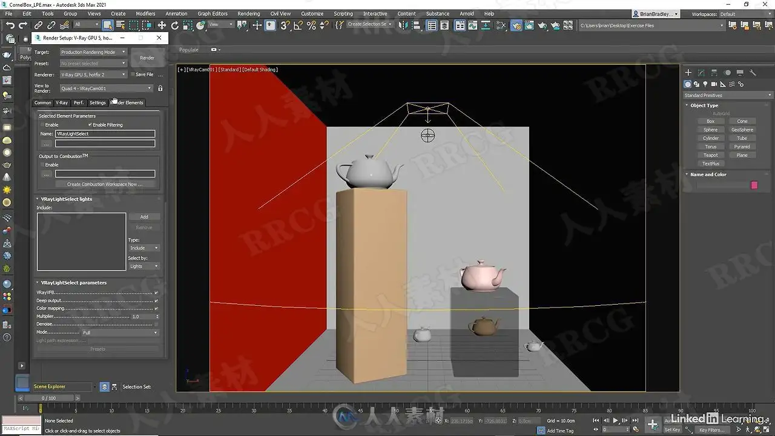Open the Workspaces Default dropdown
This screenshot has width=775, height=436.
pos(745,14)
